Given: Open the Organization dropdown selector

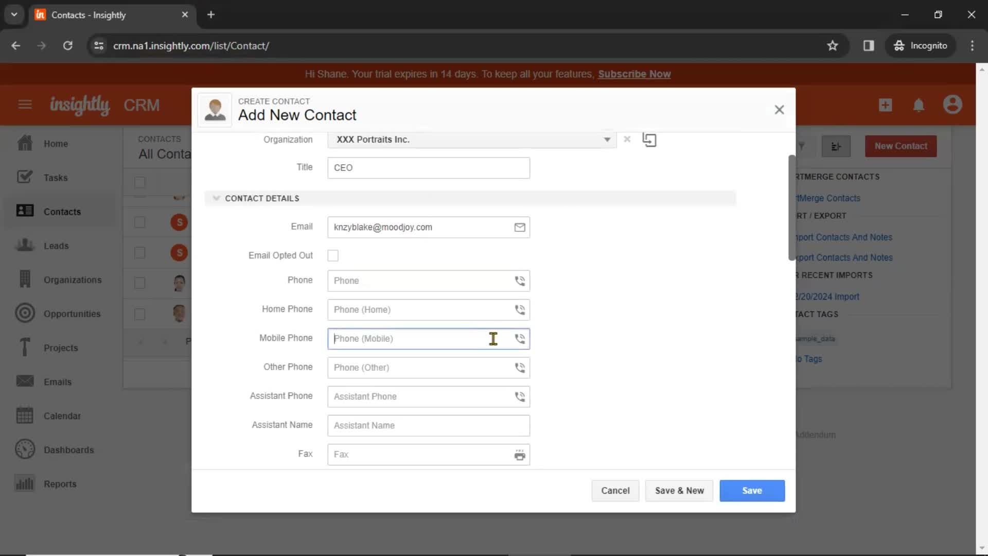Looking at the screenshot, I should pyautogui.click(x=606, y=139).
